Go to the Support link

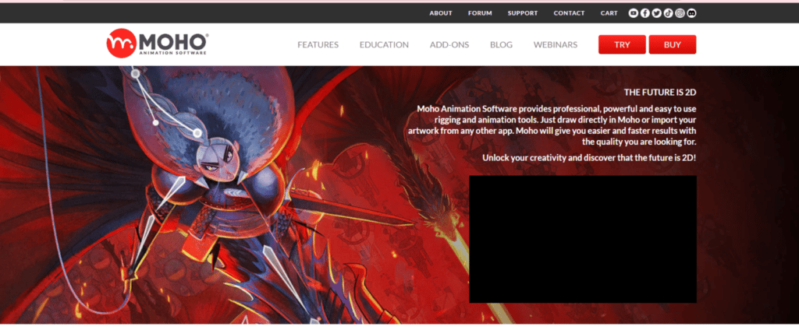pos(523,13)
